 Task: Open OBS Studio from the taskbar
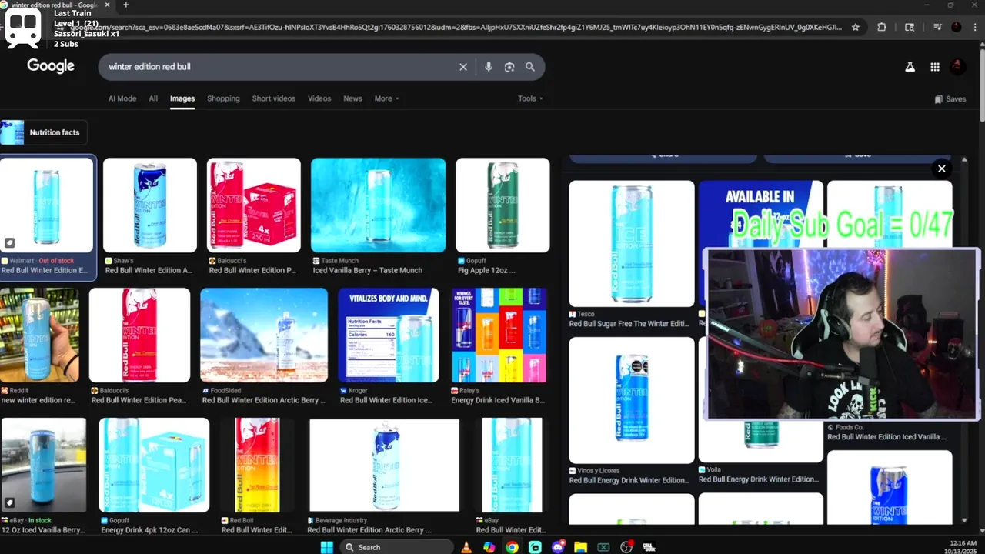627,547
